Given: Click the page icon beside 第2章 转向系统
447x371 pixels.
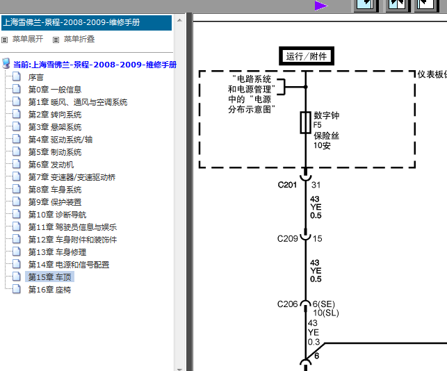Looking at the screenshot, I should coord(17,114).
